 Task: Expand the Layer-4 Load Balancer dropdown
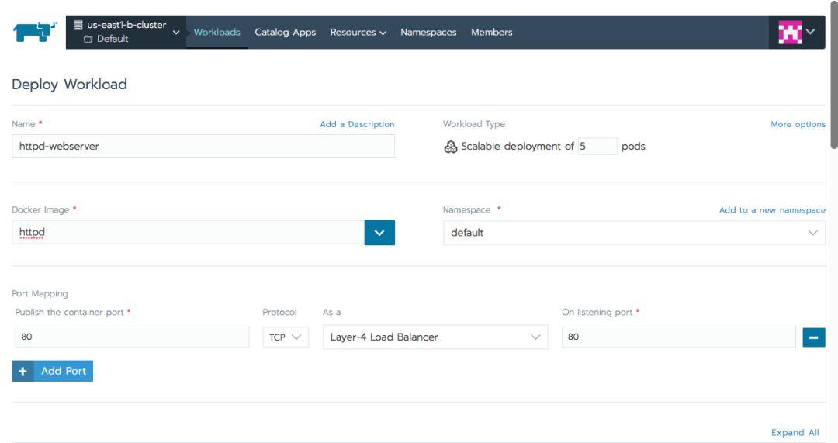click(435, 337)
